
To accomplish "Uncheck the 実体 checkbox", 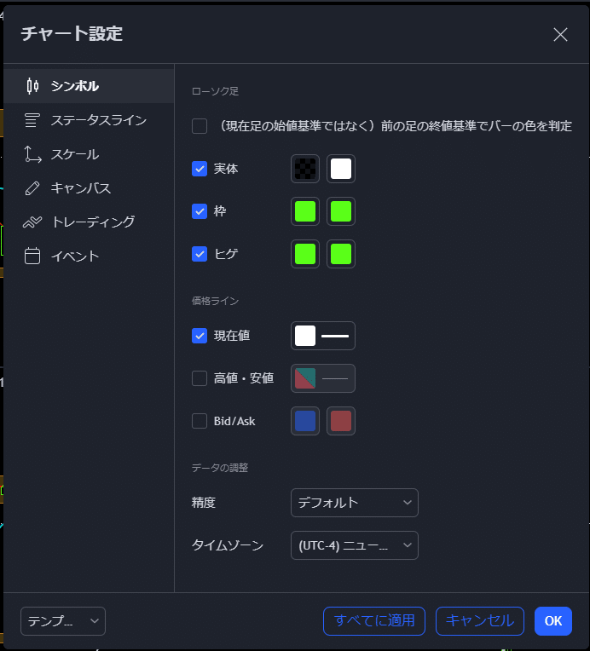I will point(200,169).
